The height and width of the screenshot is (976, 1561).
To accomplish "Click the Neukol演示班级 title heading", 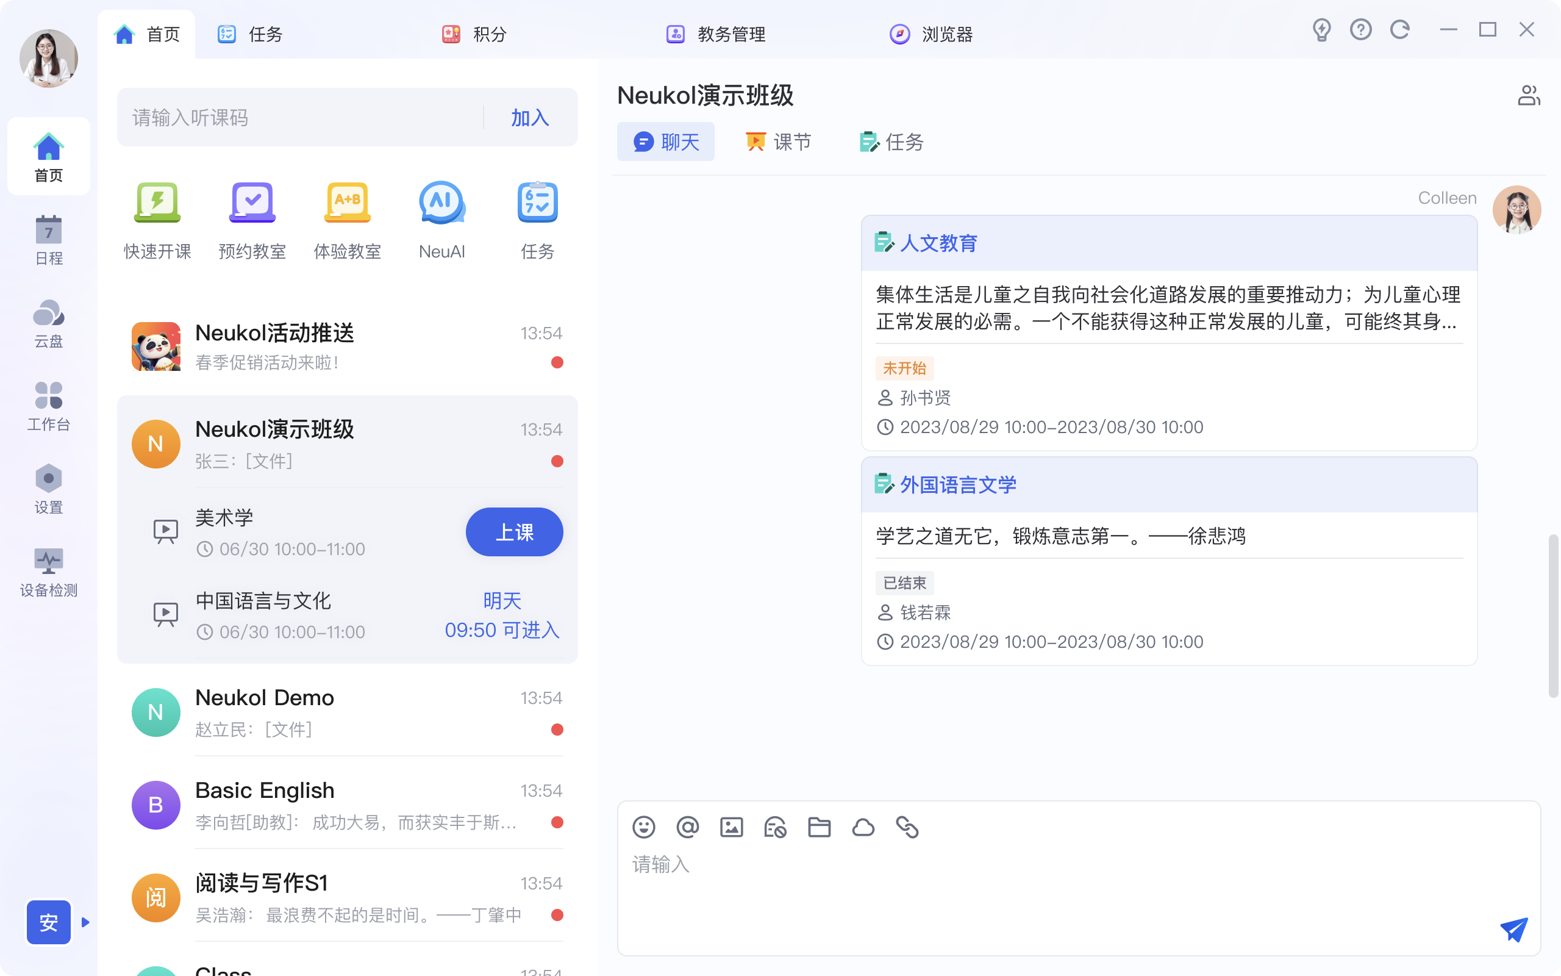I will (705, 96).
